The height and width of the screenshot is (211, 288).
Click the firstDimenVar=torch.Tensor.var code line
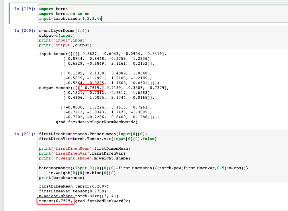(97, 139)
